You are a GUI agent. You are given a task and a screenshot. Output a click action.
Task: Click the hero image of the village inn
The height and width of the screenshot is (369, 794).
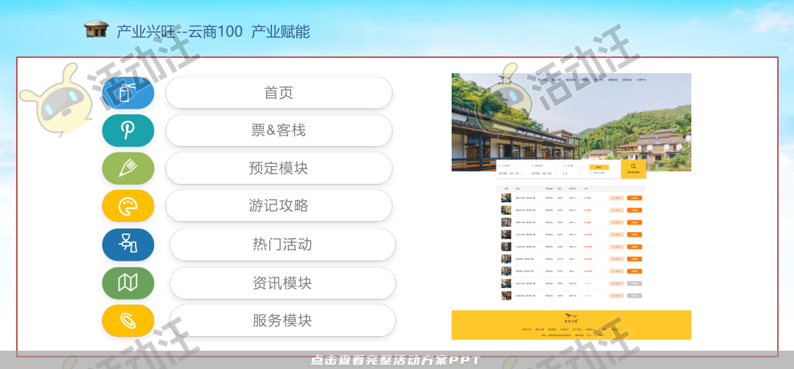pos(571,122)
